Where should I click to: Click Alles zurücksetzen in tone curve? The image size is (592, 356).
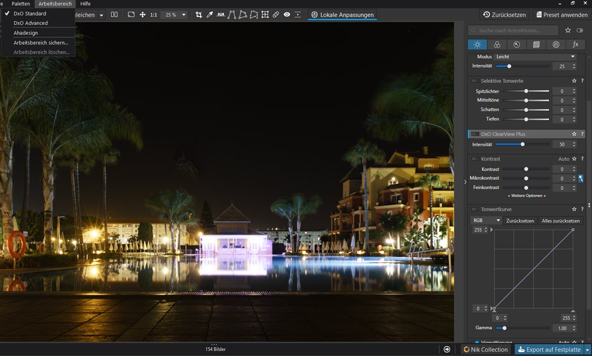(561, 221)
